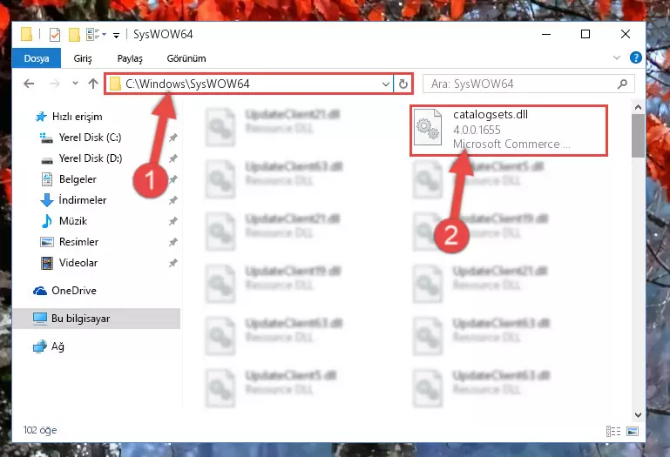Click the scrollbar up arrow

point(638,108)
